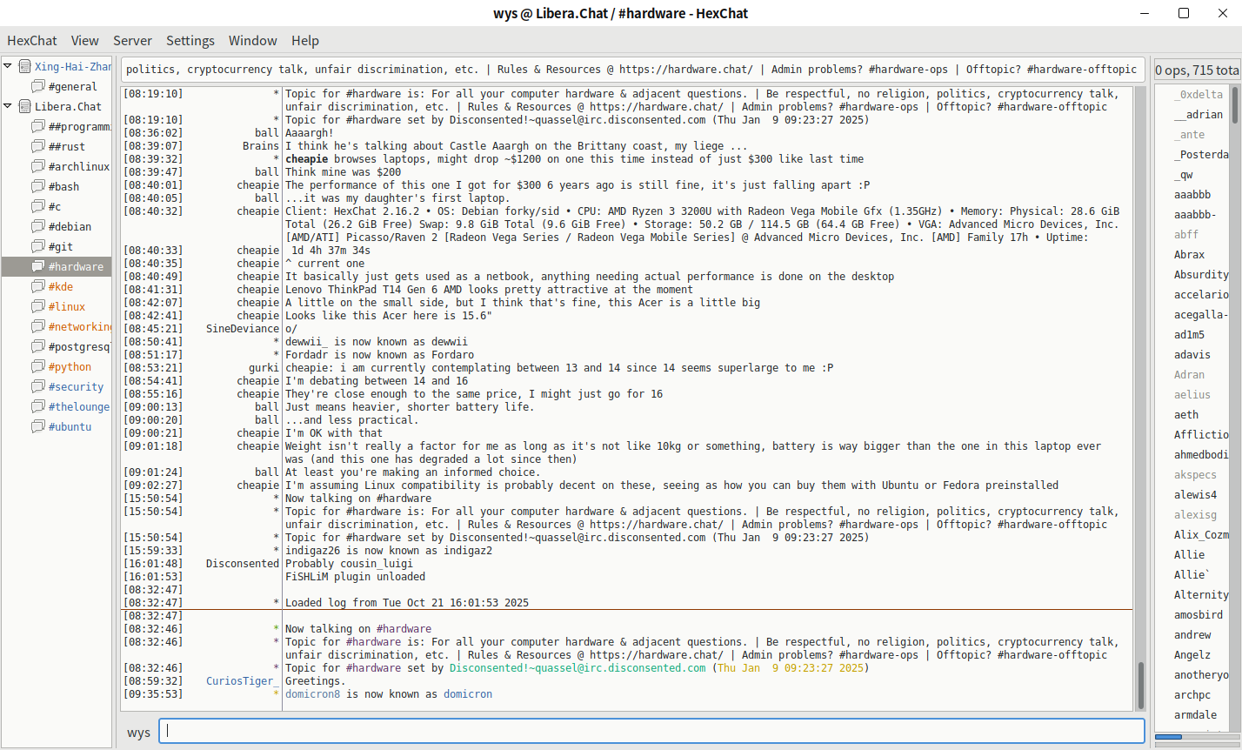Click the chat log vertical scrollbar
Image resolution: width=1242 pixels, height=750 pixels.
1140,392
